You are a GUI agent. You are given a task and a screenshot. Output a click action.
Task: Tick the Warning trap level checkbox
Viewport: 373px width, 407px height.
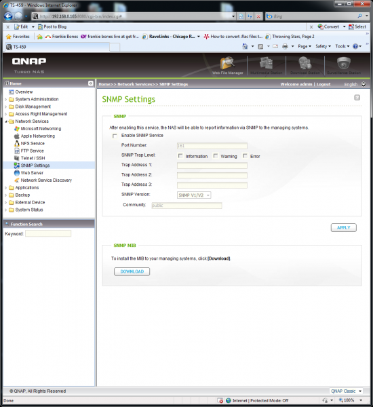(x=216, y=156)
